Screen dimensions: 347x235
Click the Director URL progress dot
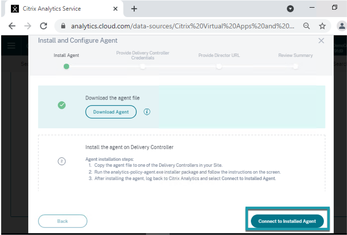[219, 66]
